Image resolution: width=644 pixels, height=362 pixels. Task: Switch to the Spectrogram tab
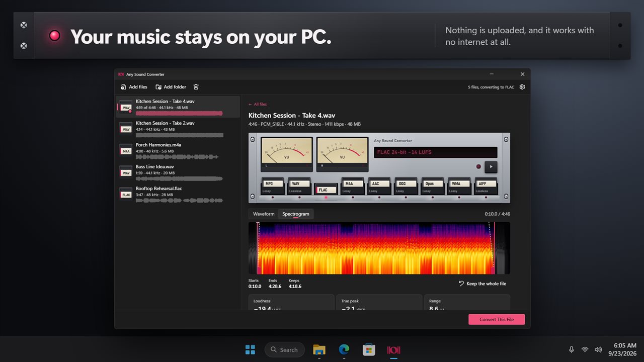tap(296, 214)
